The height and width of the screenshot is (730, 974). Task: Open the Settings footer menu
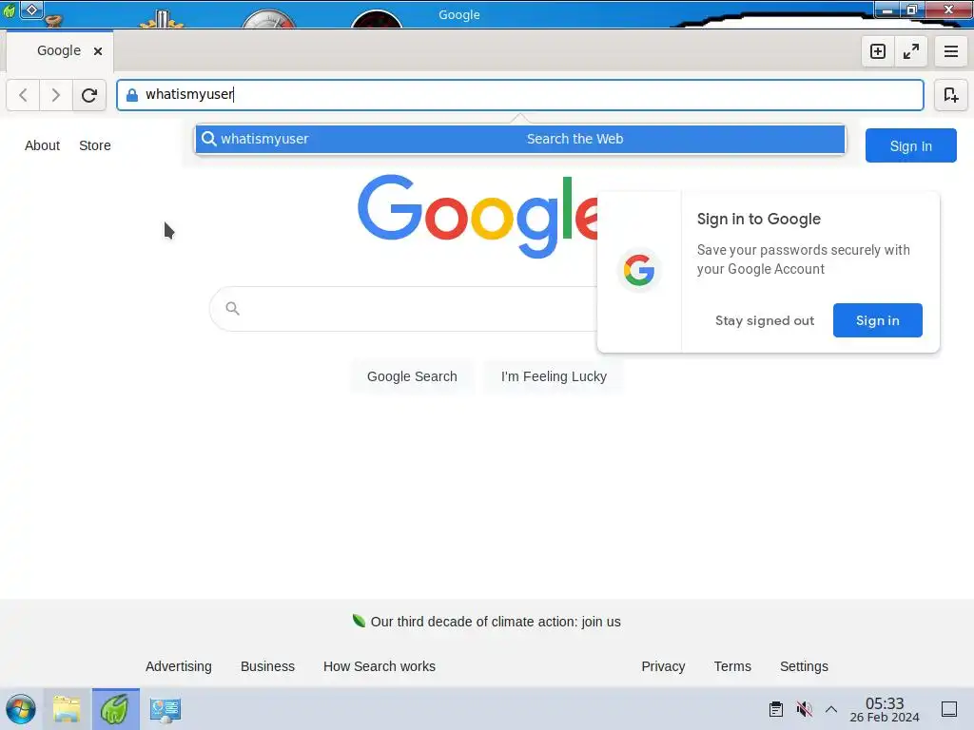coord(804,666)
